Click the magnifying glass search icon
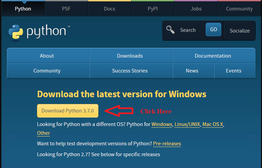Image resolution: width=262 pixels, height=168 pixels. coord(170,30)
